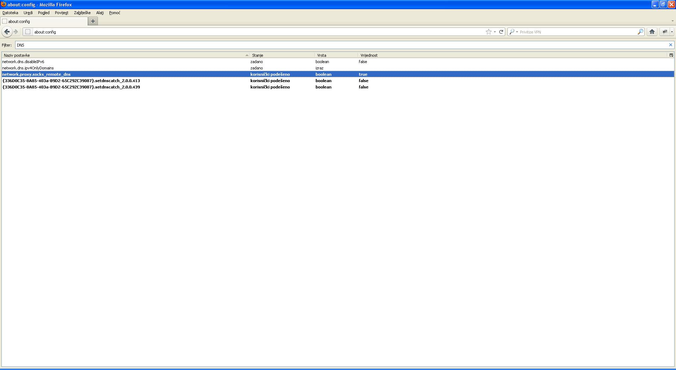Bookmark this page with the star icon
The height and width of the screenshot is (370, 676).
pos(488,32)
